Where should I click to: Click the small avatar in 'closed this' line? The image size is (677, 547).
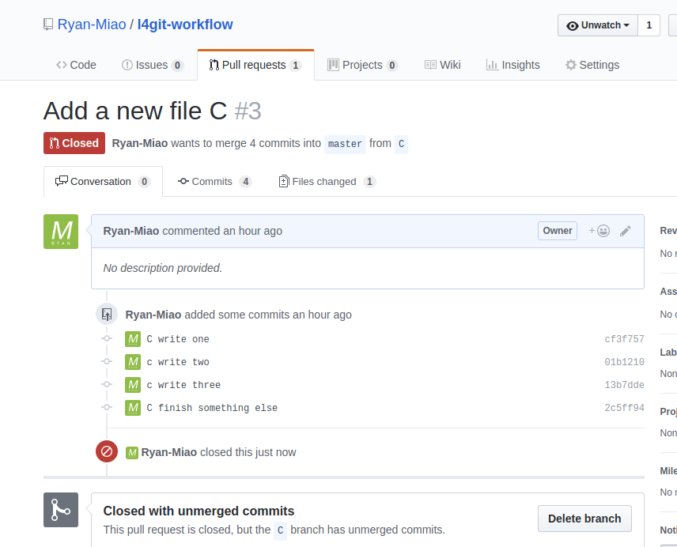coord(132,453)
